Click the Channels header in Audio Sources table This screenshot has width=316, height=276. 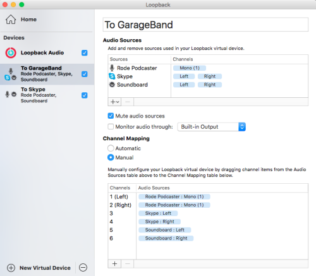click(x=183, y=59)
